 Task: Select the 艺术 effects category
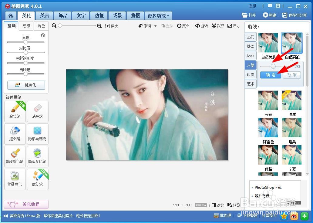pyautogui.click(x=251, y=84)
